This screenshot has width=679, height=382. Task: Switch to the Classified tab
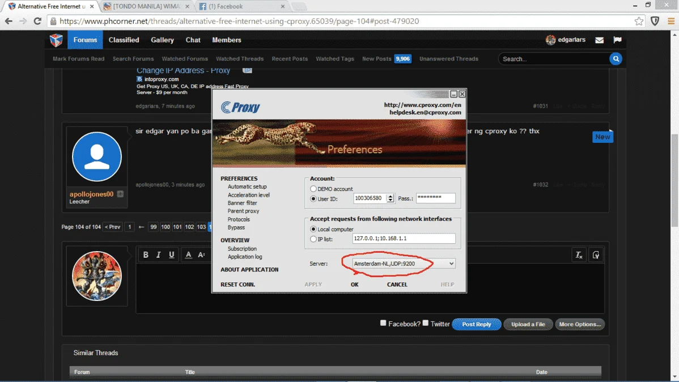point(124,40)
